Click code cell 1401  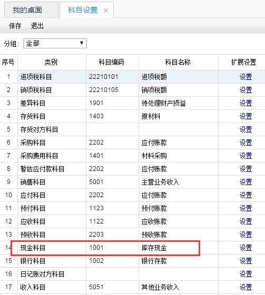coord(112,156)
